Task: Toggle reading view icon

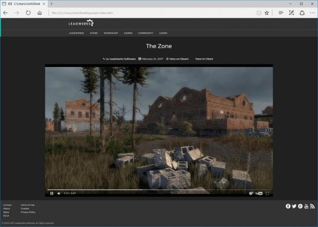Action: click(x=259, y=12)
